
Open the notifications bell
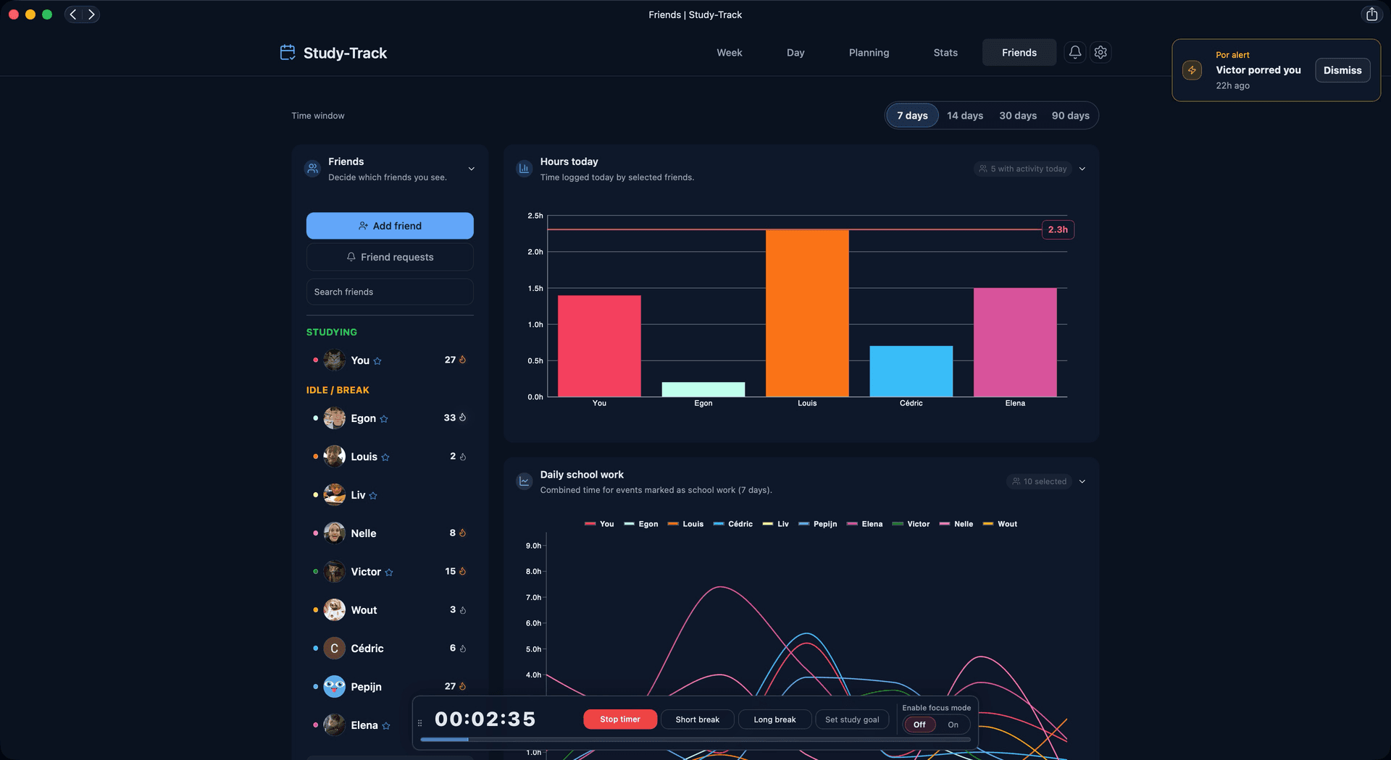(x=1075, y=52)
